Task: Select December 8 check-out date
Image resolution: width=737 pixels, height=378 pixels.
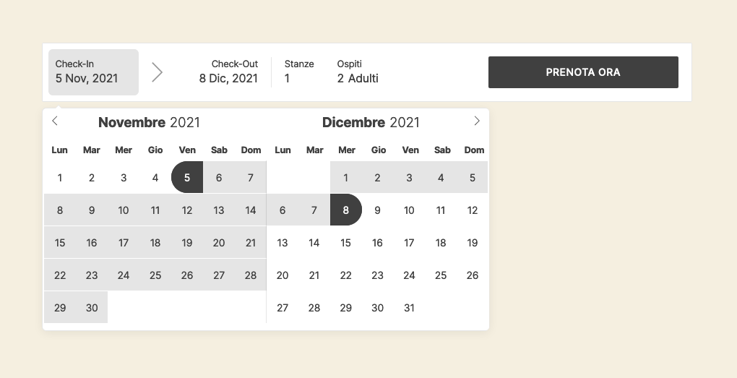Action: pyautogui.click(x=346, y=210)
